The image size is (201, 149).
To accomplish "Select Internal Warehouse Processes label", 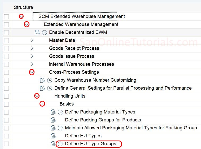I will click(x=81, y=64).
